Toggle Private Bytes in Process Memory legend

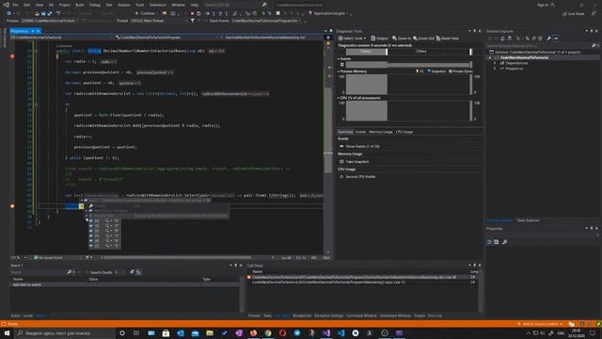tap(461, 72)
